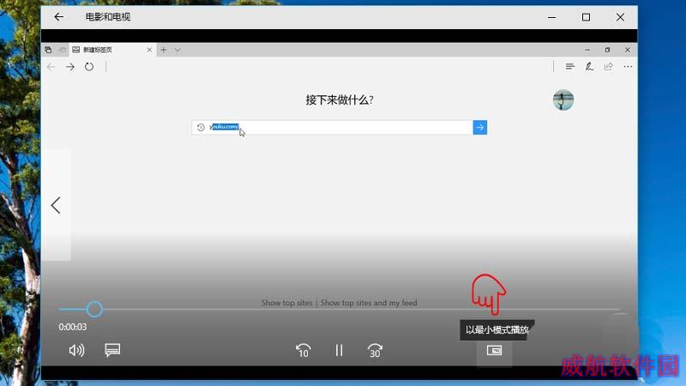Click the browser forward arrow in video
686x386 pixels.
pos(70,67)
